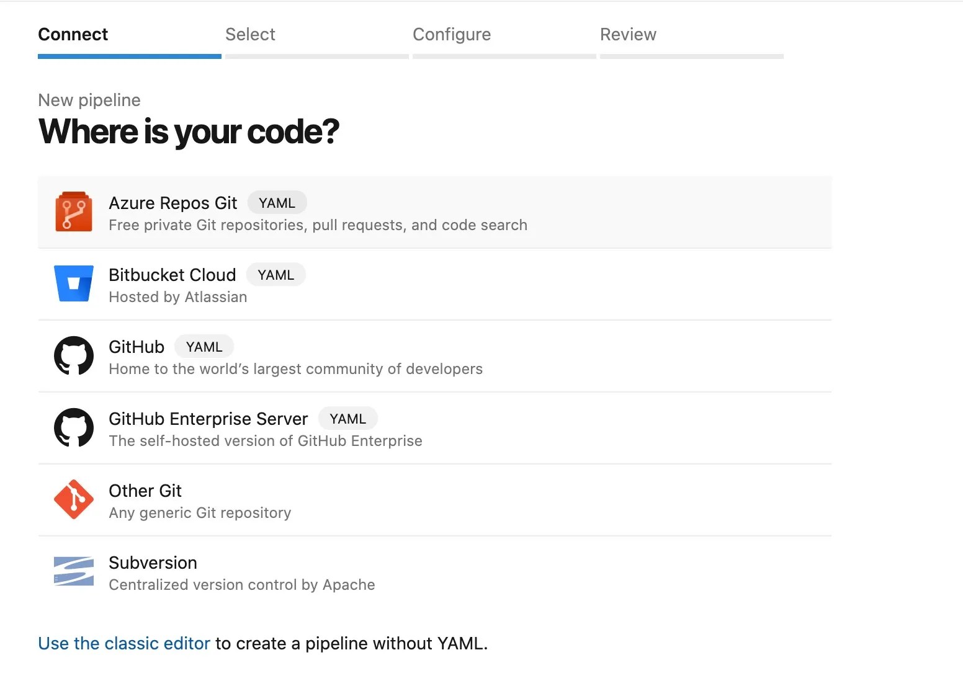963x699 pixels.
Task: Click the Bitbucket Cloud bucket icon
Action: point(74,283)
